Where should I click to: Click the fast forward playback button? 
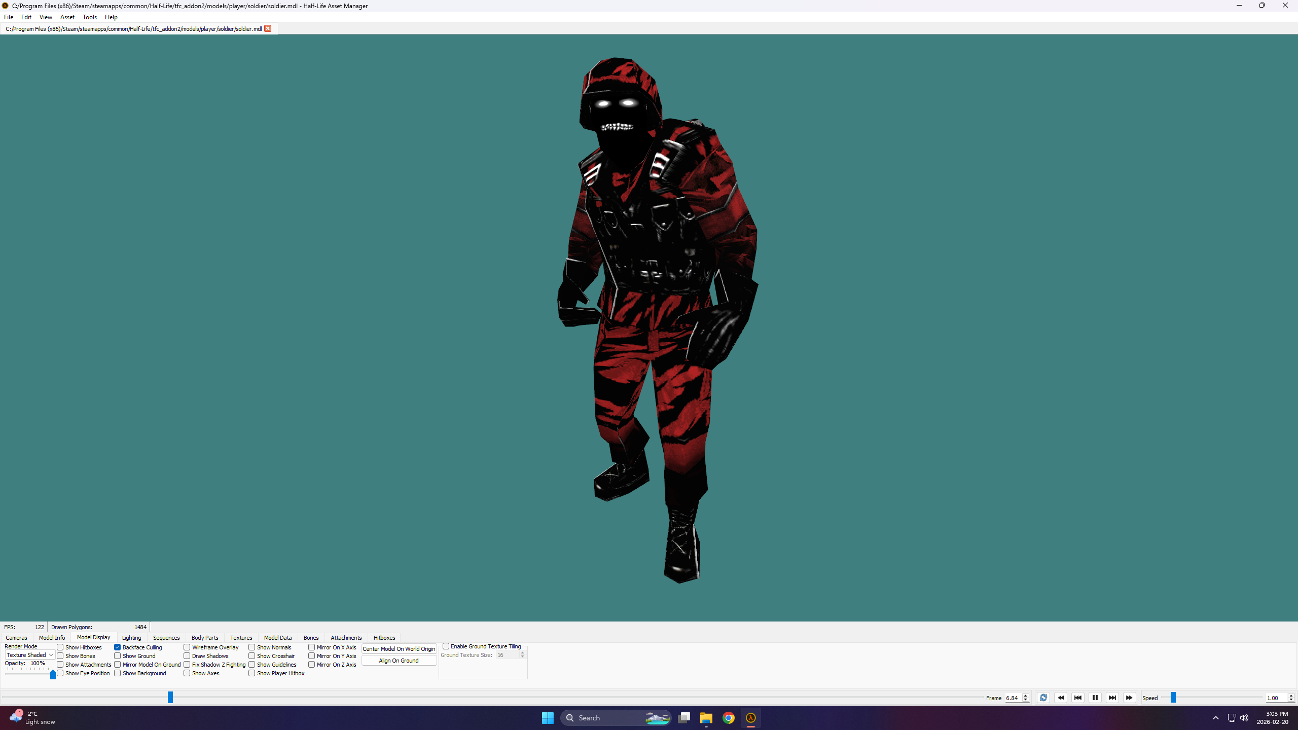pyautogui.click(x=1129, y=698)
